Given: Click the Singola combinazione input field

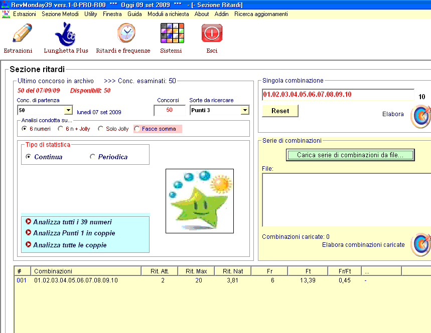Looking at the screenshot, I should pyautogui.click(x=338, y=95).
